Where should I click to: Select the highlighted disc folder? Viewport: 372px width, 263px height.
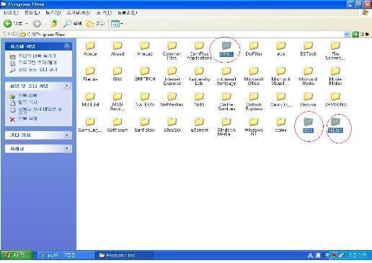(x=308, y=125)
